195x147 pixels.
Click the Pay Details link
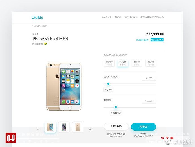pos(142,40)
